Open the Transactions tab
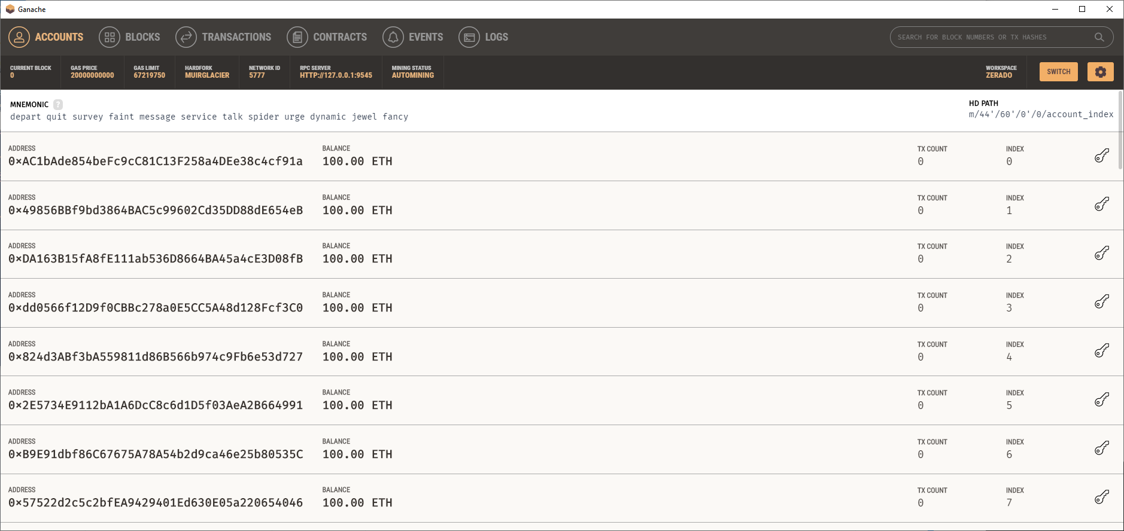1124x531 pixels. (224, 37)
